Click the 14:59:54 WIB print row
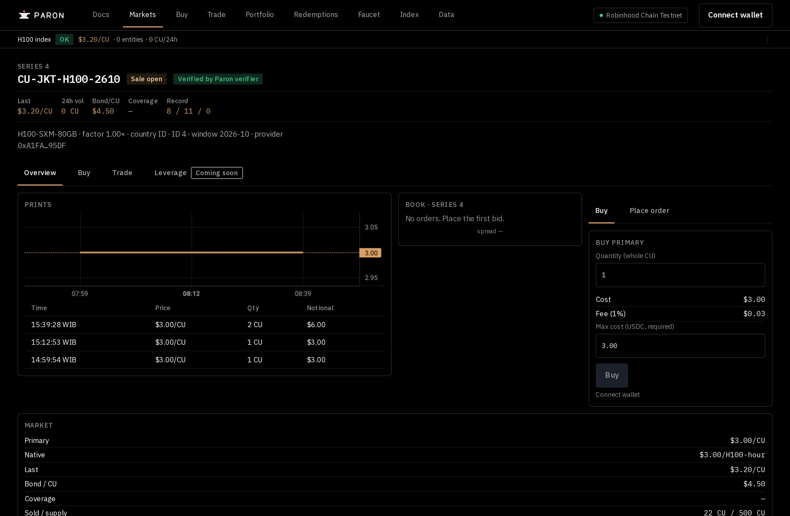 tap(204, 360)
